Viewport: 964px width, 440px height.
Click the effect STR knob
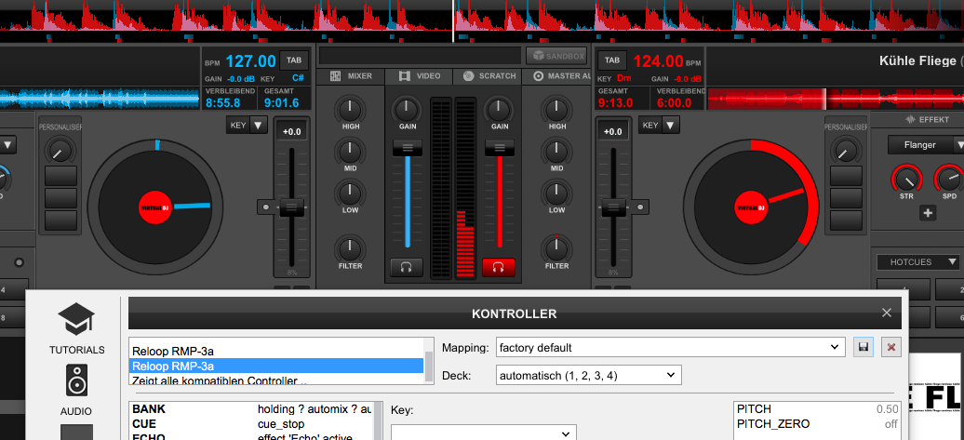[907, 180]
